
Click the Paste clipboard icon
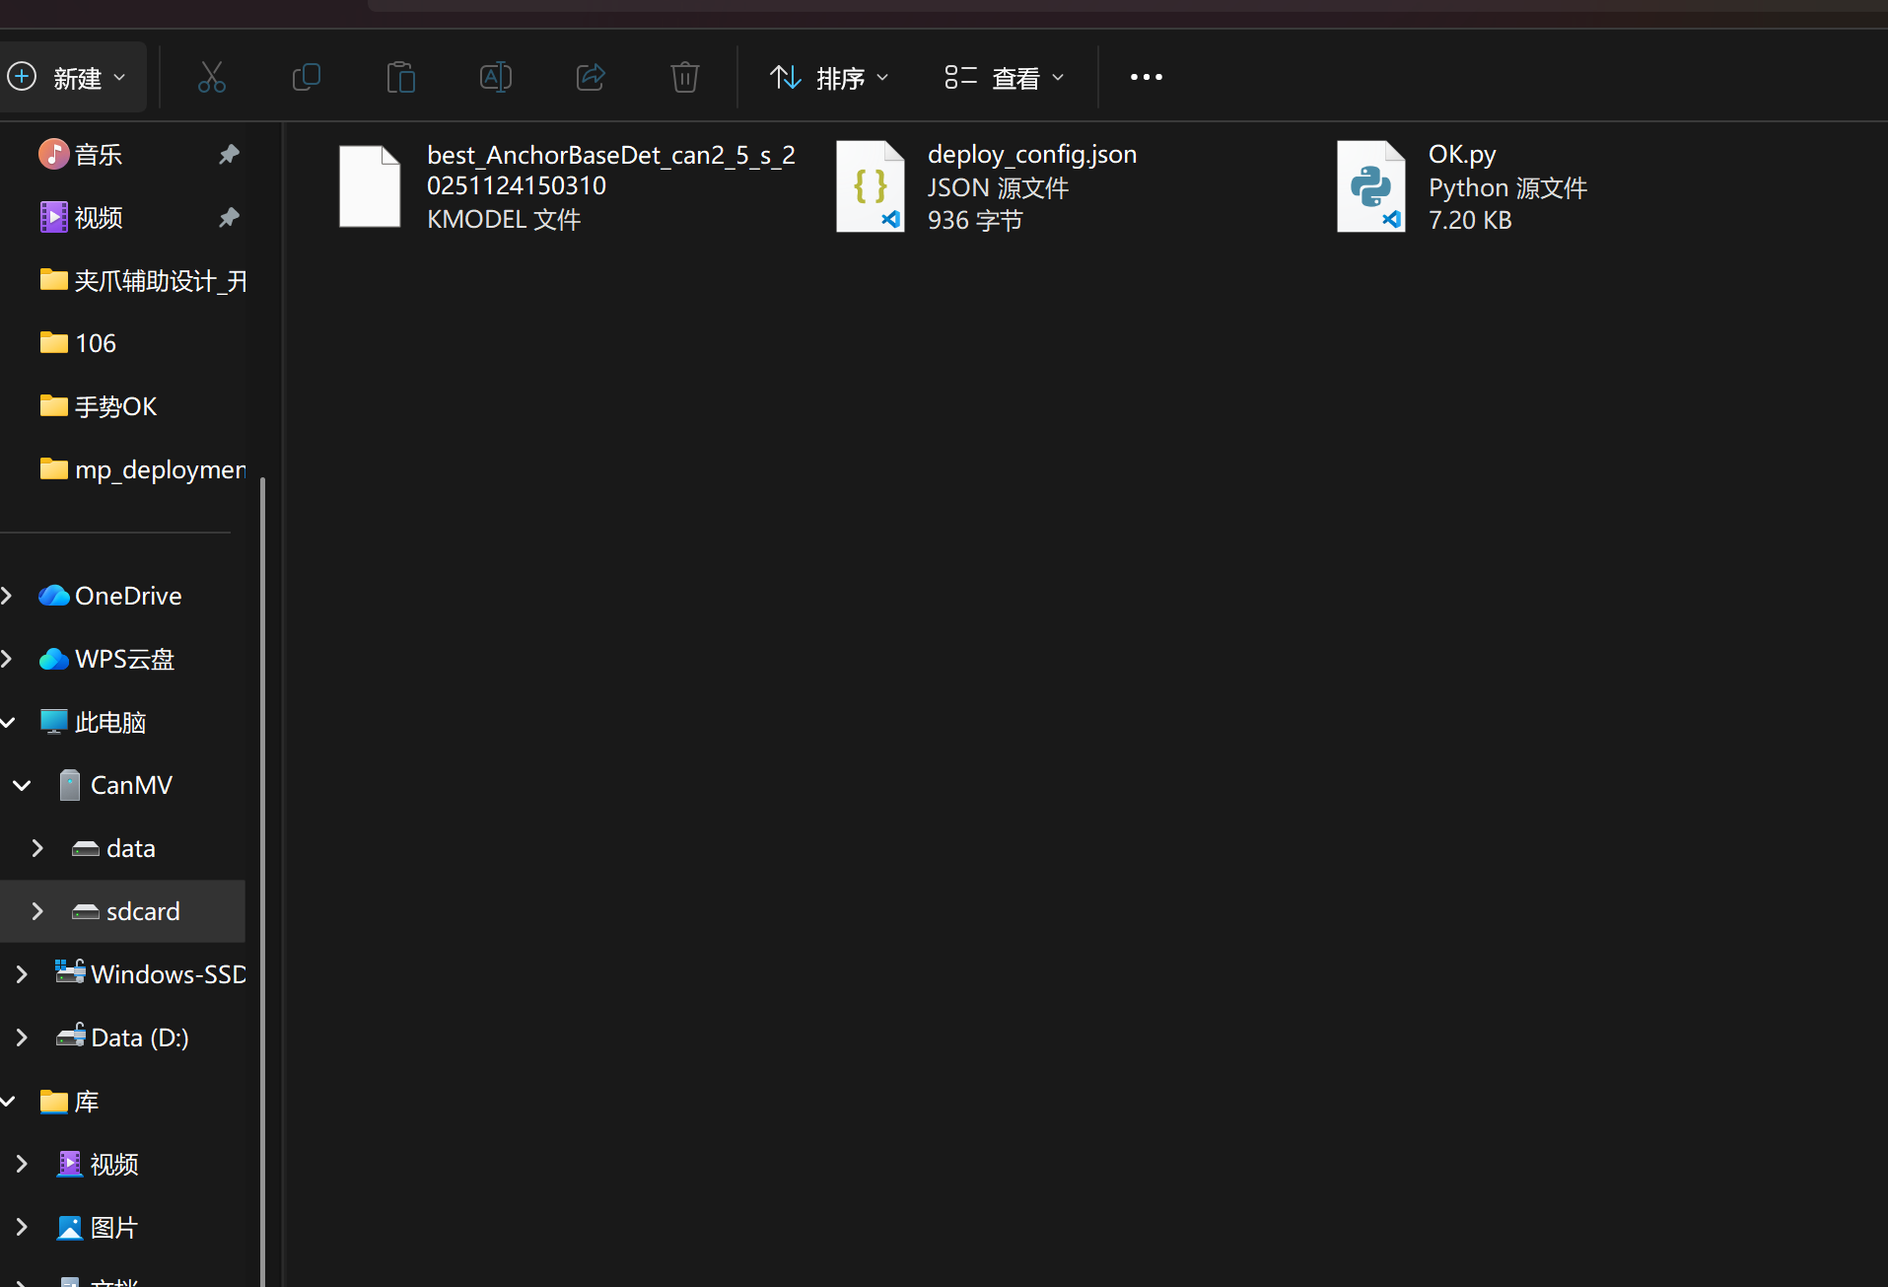click(x=400, y=77)
